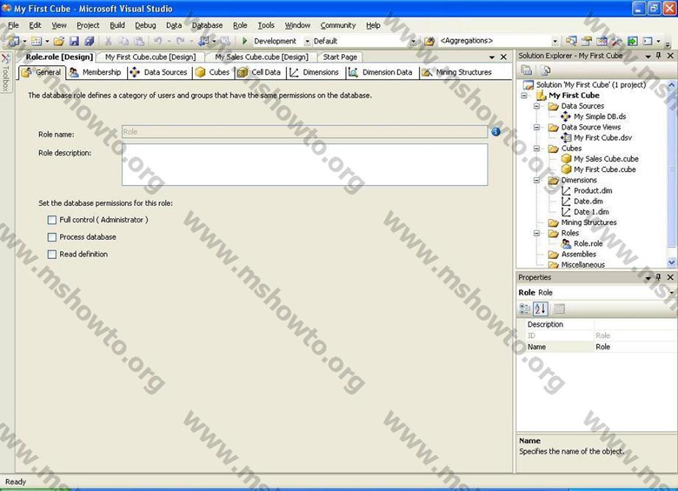Click the Cut scissors icon

tap(108, 41)
